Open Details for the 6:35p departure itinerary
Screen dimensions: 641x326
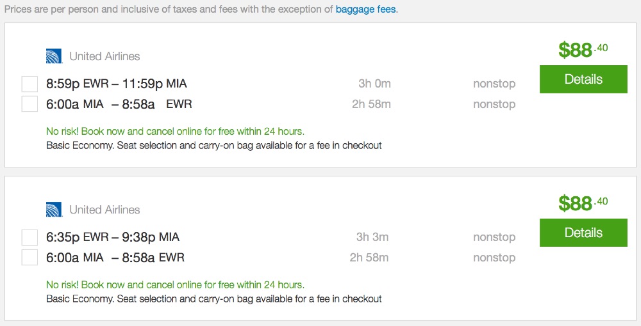[583, 233]
